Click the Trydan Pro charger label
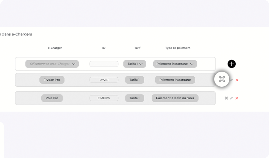 click(52, 80)
